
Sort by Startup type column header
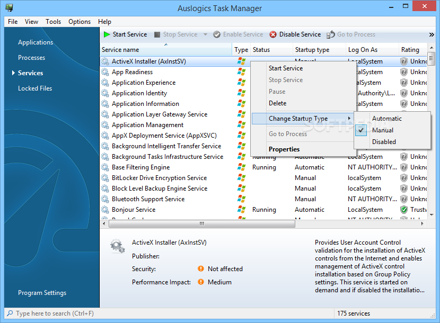coord(319,50)
